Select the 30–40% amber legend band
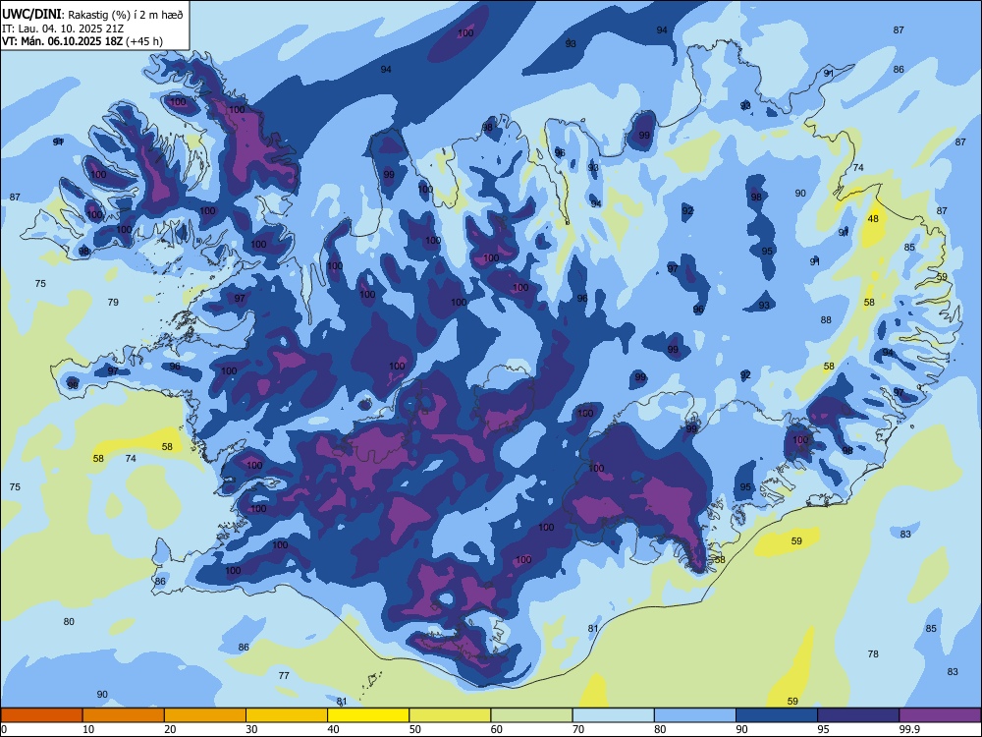 [x=287, y=715]
